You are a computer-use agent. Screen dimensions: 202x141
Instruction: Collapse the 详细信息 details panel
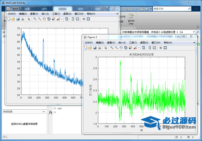[43, 112]
